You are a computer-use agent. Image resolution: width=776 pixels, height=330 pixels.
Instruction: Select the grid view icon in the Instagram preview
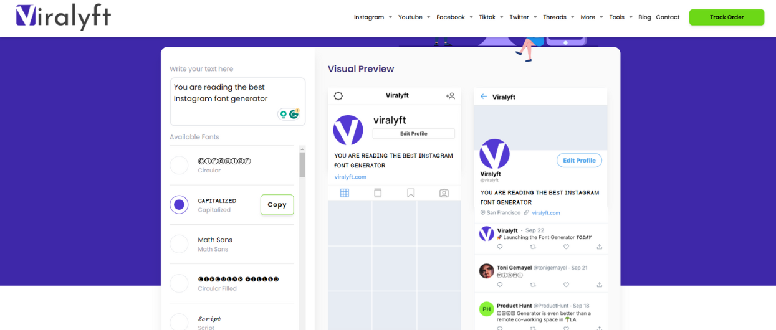[x=345, y=193]
